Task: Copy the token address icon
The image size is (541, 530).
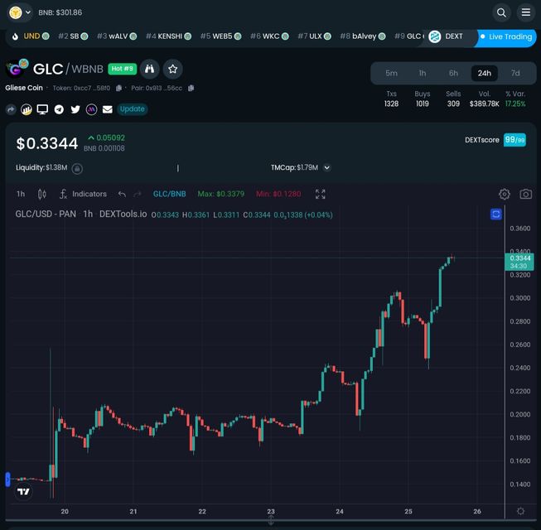Action: (x=118, y=88)
